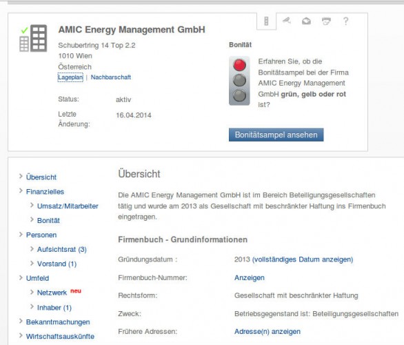Click vollständiges Datum anzeigen link
This screenshot has width=404, height=345.
point(303,259)
